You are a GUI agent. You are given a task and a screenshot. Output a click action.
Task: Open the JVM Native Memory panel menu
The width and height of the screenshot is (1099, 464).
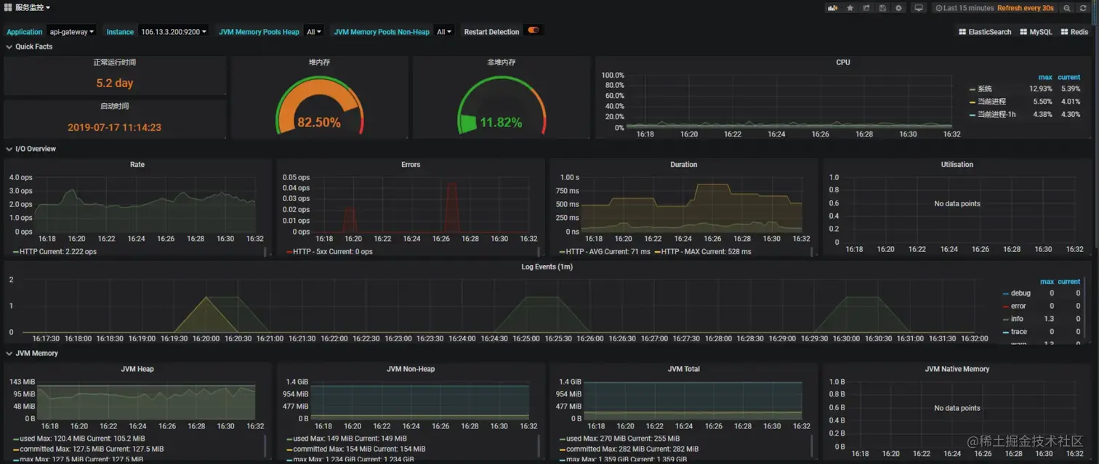[x=957, y=370]
